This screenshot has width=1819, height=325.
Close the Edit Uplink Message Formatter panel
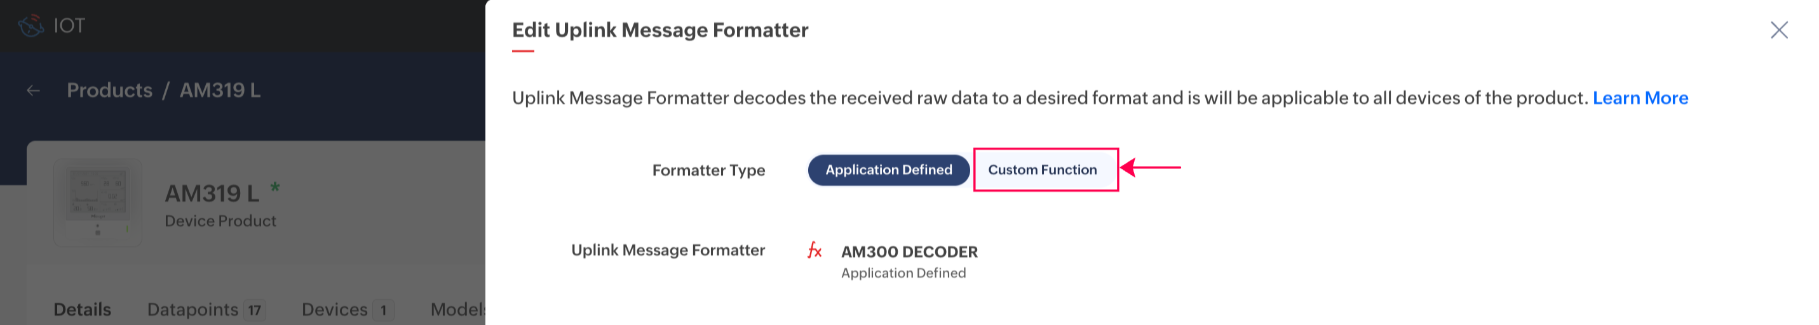[1778, 30]
